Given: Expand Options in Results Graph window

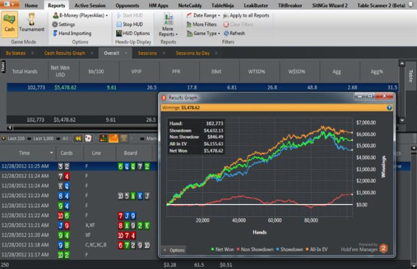Looking at the screenshot, I should [x=175, y=250].
